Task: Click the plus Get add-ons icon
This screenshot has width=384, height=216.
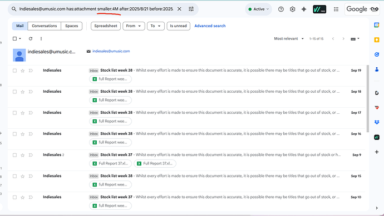Action: (377, 152)
